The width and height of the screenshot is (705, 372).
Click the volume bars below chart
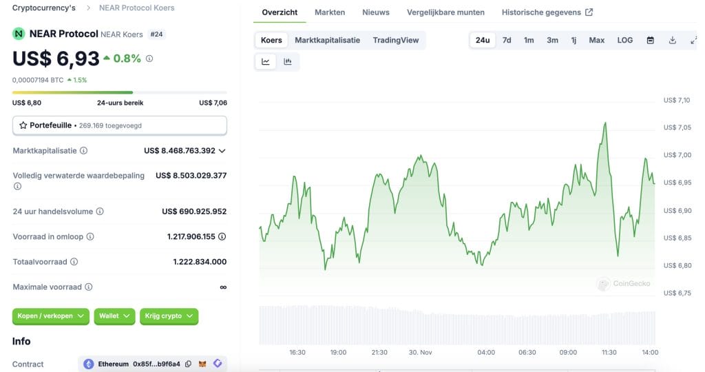[457, 325]
